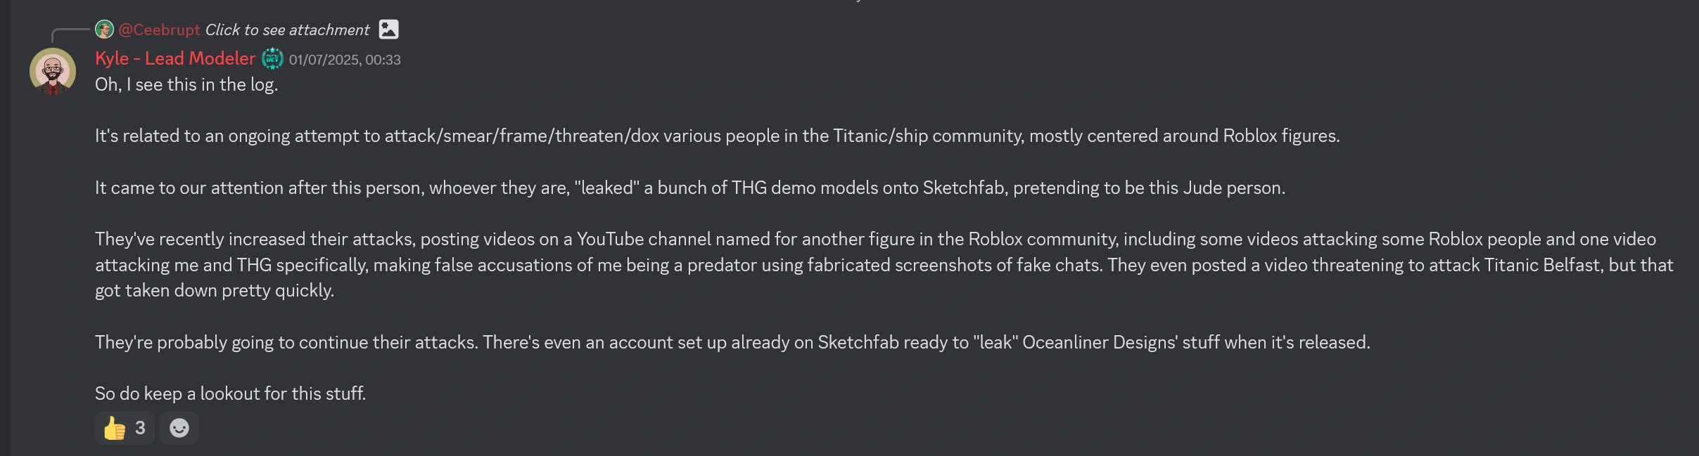The width and height of the screenshot is (1699, 456).
Task: Open the add reaction smiley button
Action: (x=179, y=428)
